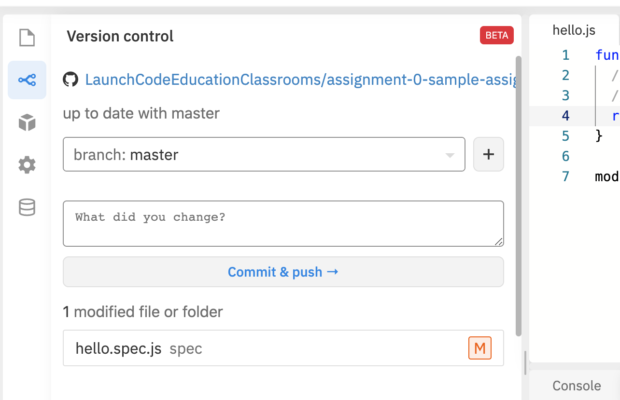Click the red BETA badge

point(496,36)
